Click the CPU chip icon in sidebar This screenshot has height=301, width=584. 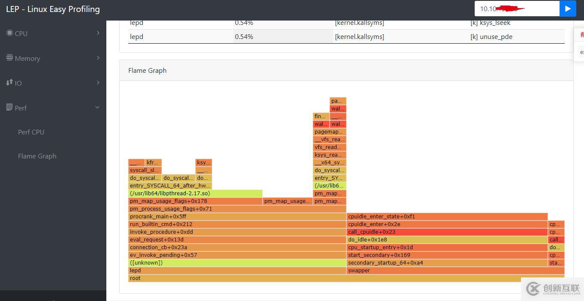tap(9, 33)
